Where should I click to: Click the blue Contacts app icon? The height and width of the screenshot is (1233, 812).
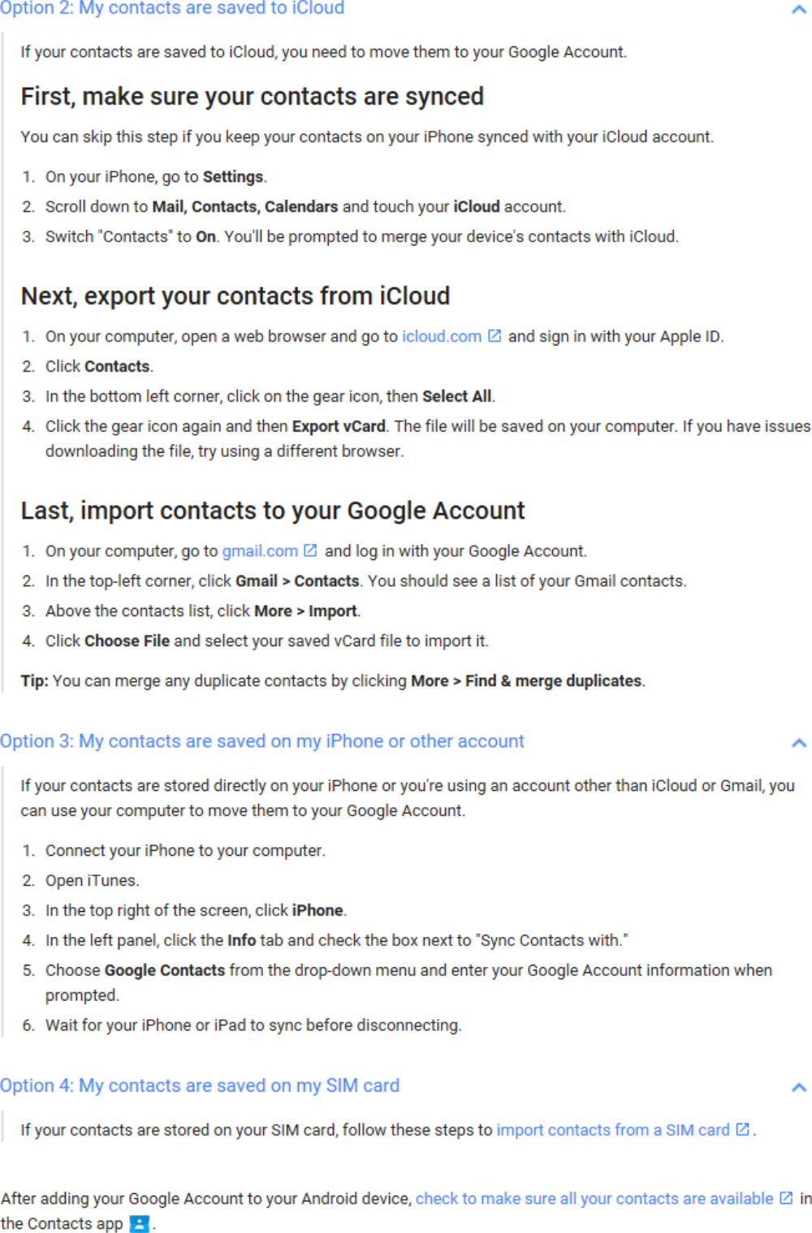(x=140, y=1223)
